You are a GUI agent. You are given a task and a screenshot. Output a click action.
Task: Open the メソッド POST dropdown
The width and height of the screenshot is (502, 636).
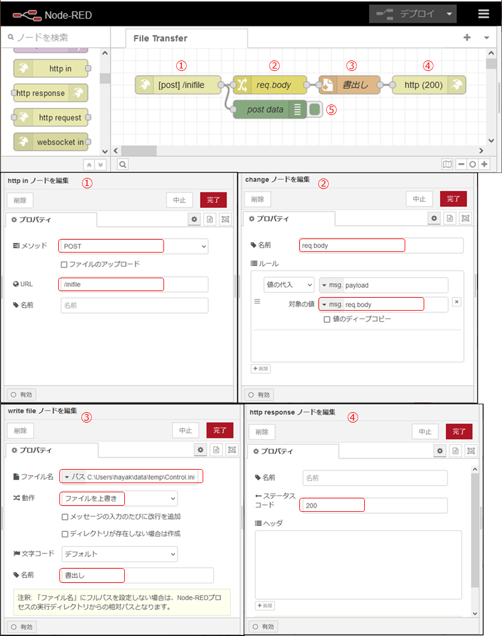(x=133, y=246)
